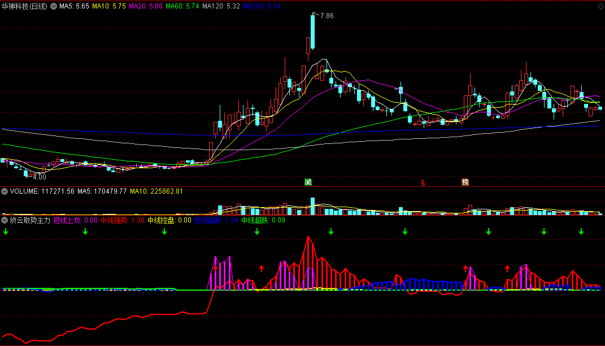Open the 侦云取势主力 indicator dropdown arrow

(5, 220)
